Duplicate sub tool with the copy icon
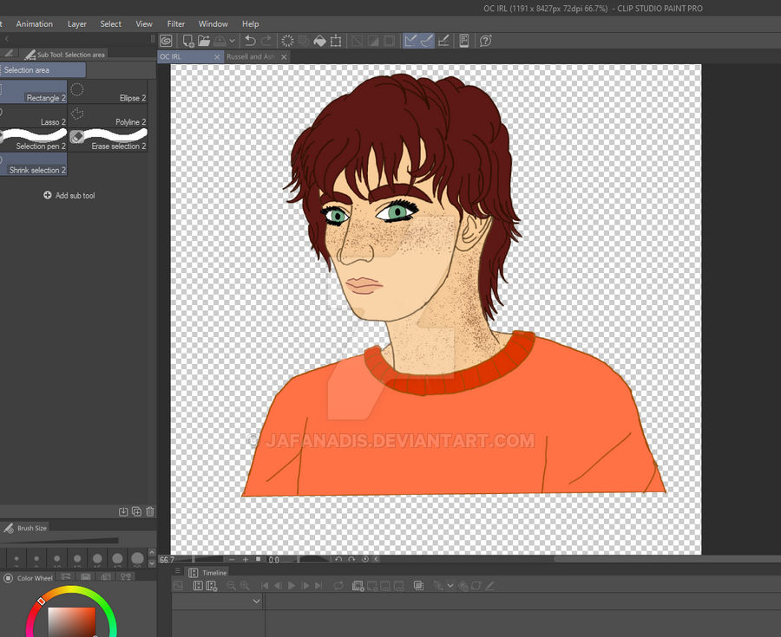 (x=136, y=512)
